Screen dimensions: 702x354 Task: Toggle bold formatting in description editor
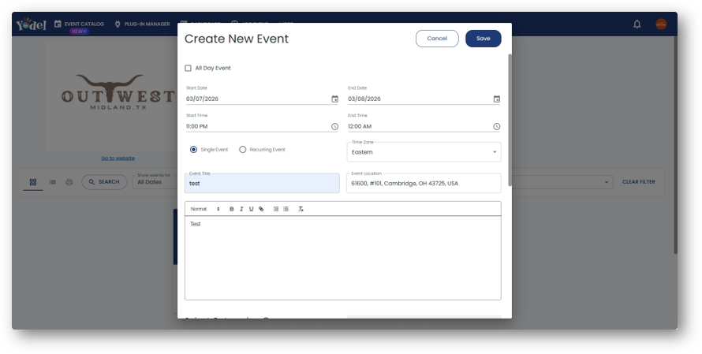231,209
